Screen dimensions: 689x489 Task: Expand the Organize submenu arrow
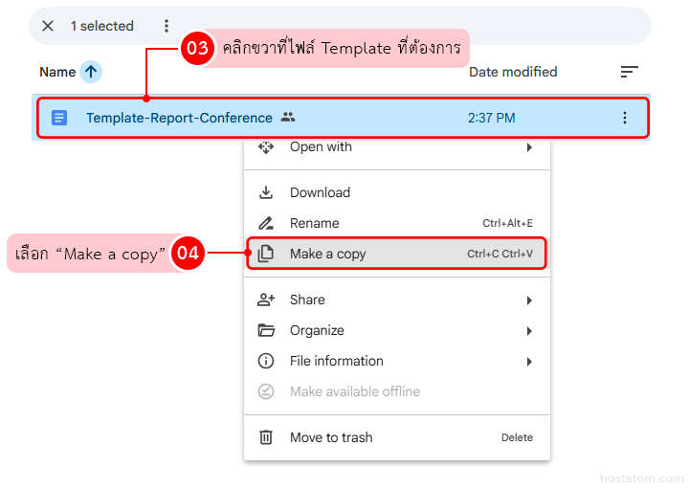tap(529, 330)
